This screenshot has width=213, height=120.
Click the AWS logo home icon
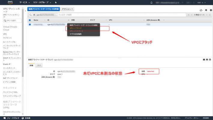point(10,2)
